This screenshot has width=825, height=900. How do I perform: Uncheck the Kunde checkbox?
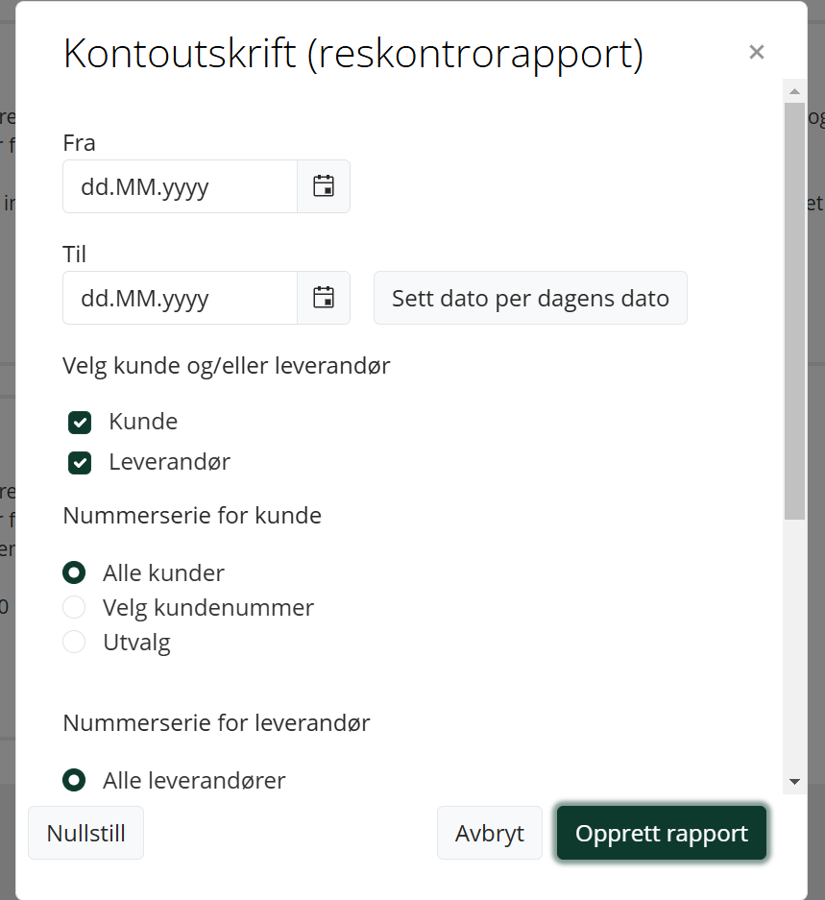point(80,423)
